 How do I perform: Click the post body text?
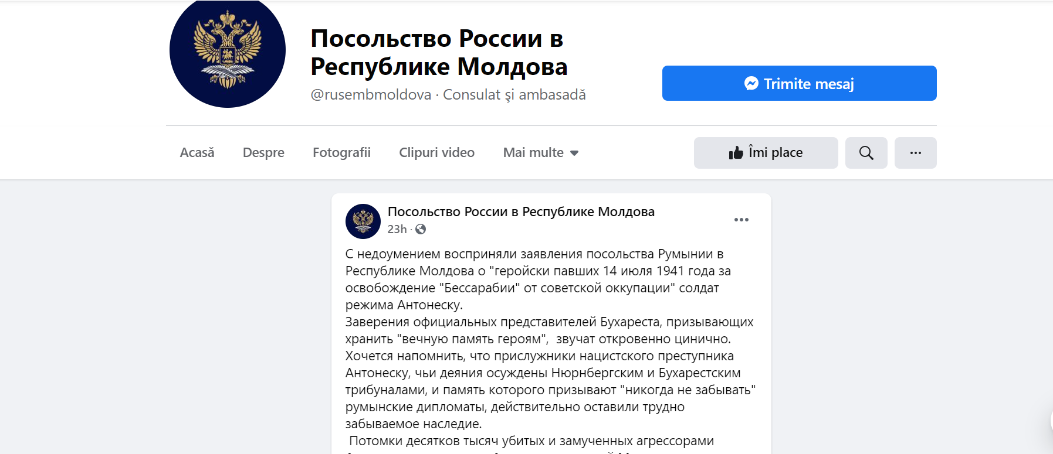click(549, 339)
